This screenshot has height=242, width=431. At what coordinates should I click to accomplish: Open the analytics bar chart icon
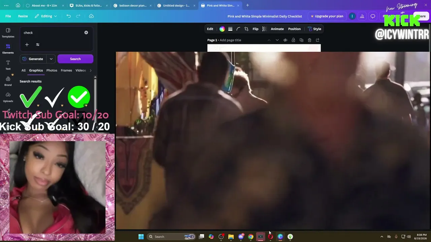coord(362,16)
